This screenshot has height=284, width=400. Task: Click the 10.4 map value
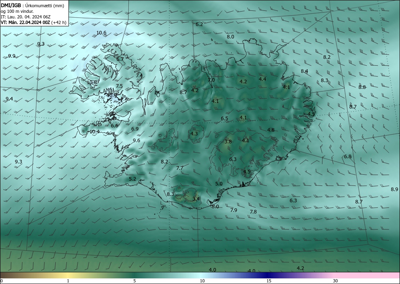point(95,132)
